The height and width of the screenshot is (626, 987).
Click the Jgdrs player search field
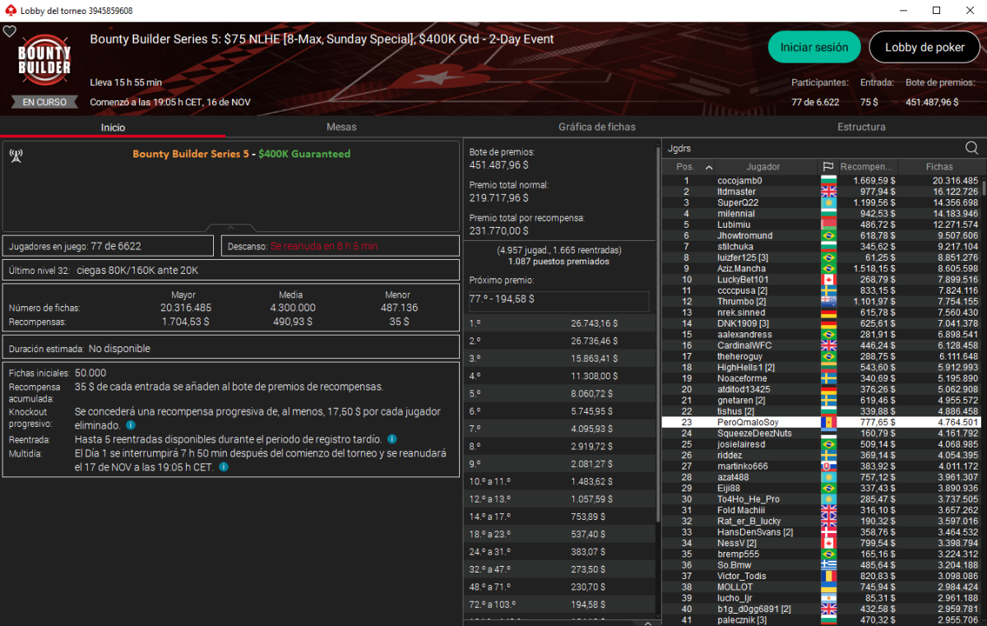[x=810, y=148]
